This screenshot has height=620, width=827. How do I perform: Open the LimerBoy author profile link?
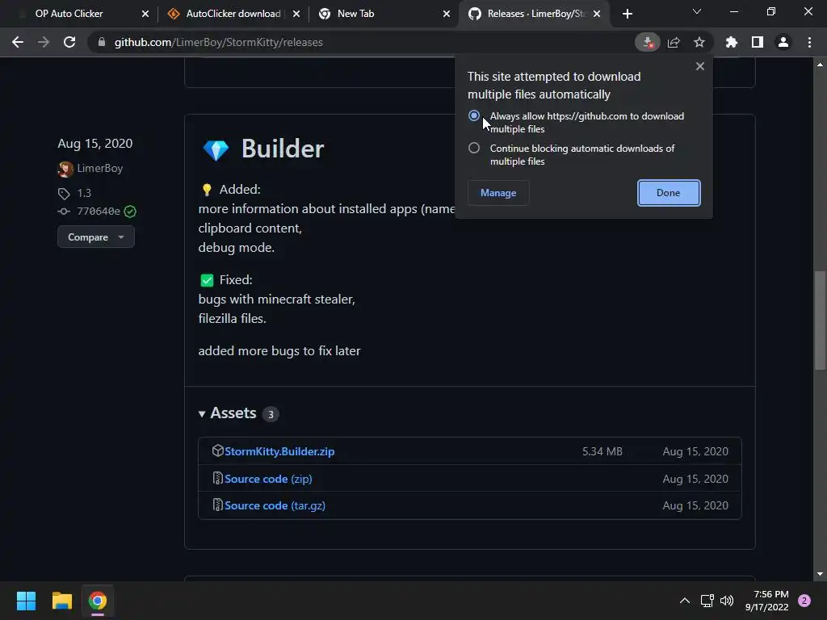coord(100,168)
